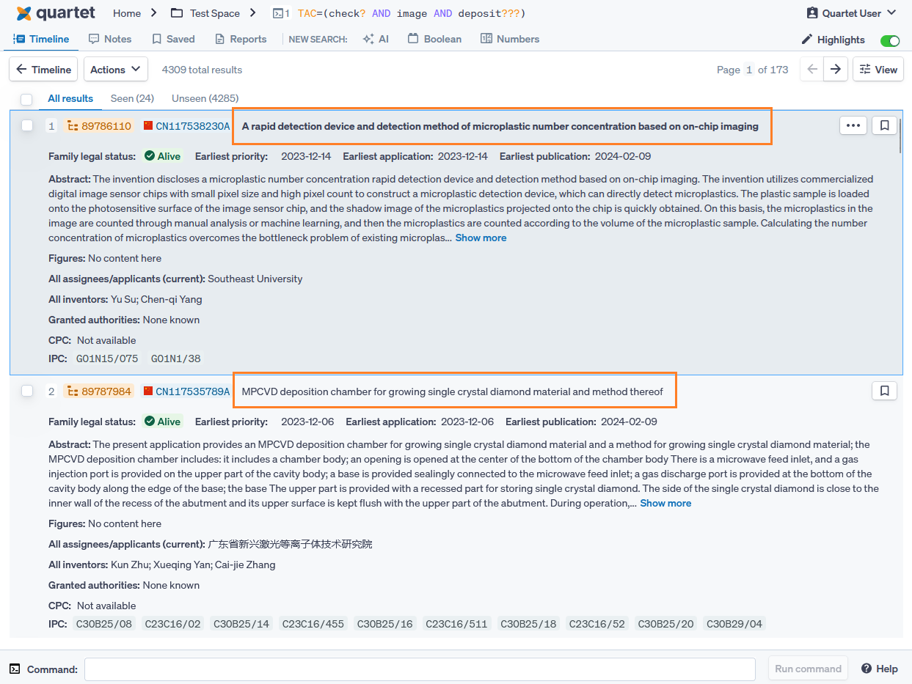Viewport: 912px width, 684px height.
Task: Check the select-all results checkbox
Action: [x=26, y=99]
